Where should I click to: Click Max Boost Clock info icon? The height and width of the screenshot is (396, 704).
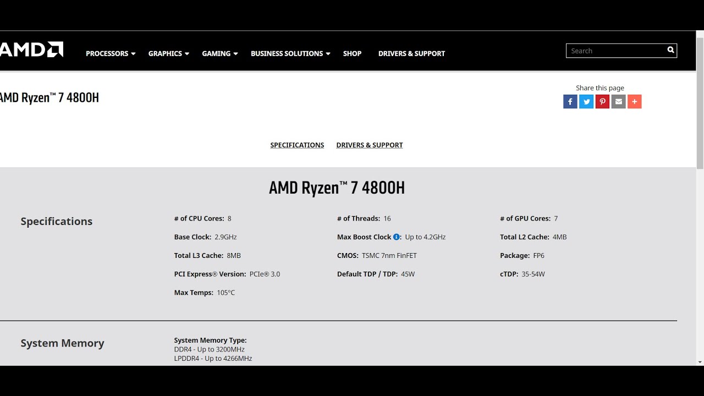[397, 237]
